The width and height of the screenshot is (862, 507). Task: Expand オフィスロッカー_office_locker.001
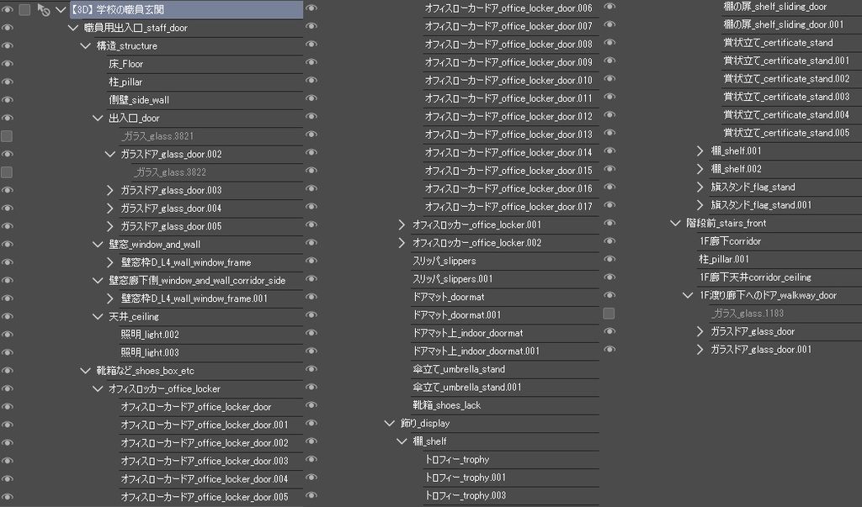click(402, 224)
